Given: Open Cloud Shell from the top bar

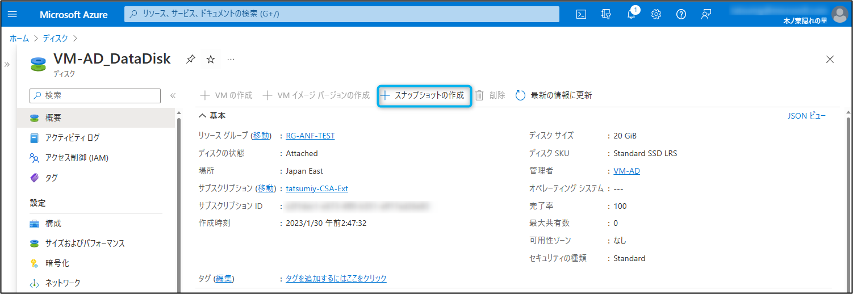Looking at the screenshot, I should click(x=581, y=15).
